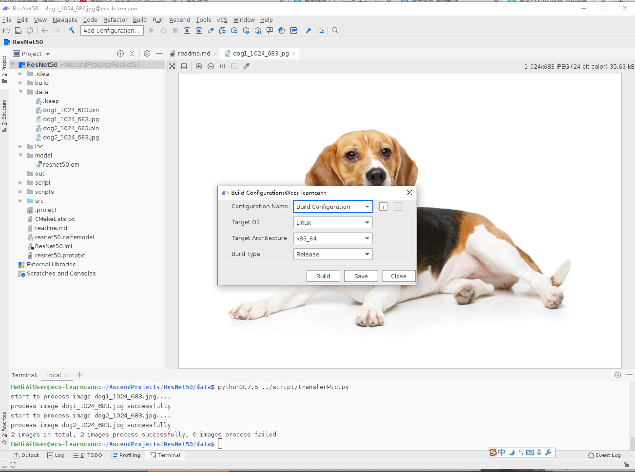Open the Project panel settings gear
The height and width of the screenshot is (472, 635).
pos(147,54)
